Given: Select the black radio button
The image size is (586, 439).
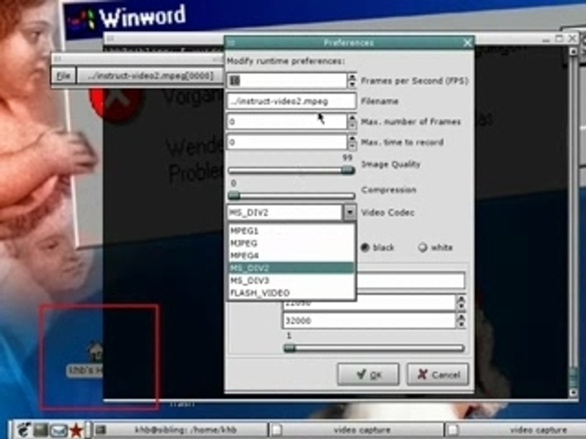Looking at the screenshot, I should click(x=365, y=248).
